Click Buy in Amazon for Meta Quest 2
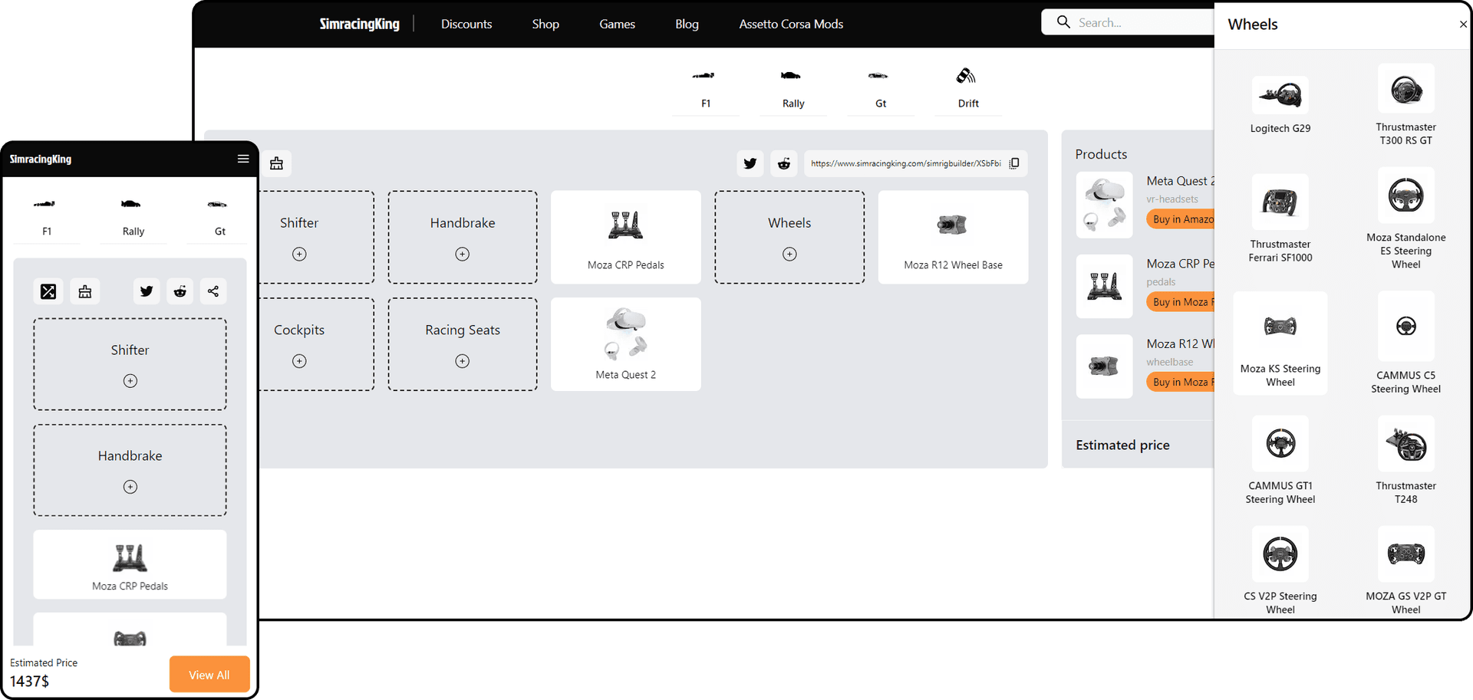The image size is (1473, 700). pos(1181,219)
